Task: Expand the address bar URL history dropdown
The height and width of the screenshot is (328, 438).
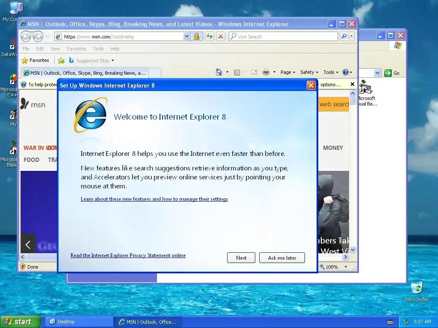Action: tap(186, 37)
